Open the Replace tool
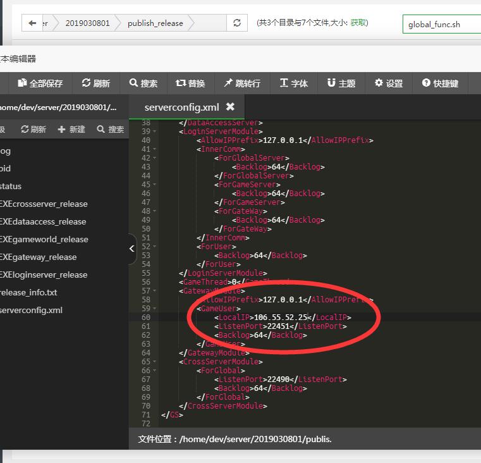481x463 pixels. (190, 83)
